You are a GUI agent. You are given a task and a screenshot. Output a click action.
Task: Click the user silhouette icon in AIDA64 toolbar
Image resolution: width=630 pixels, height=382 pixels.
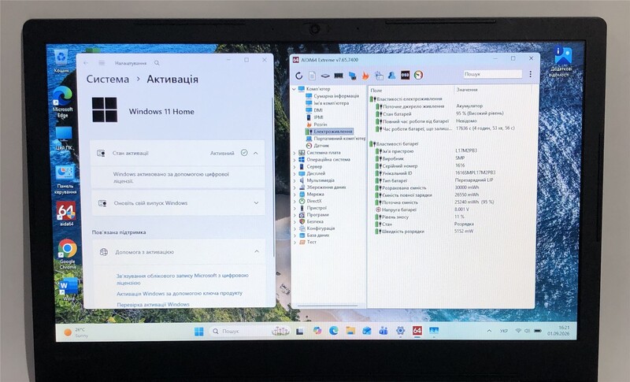391,75
